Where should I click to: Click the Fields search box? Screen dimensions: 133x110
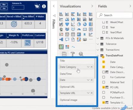tap(115, 15)
